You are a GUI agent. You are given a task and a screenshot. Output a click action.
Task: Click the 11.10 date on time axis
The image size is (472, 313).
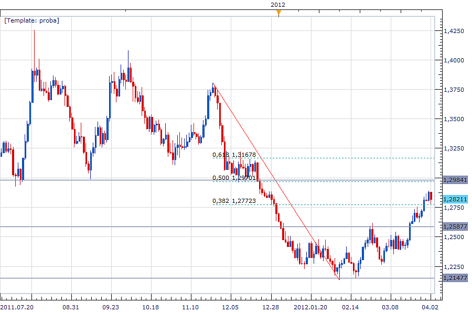click(191, 307)
